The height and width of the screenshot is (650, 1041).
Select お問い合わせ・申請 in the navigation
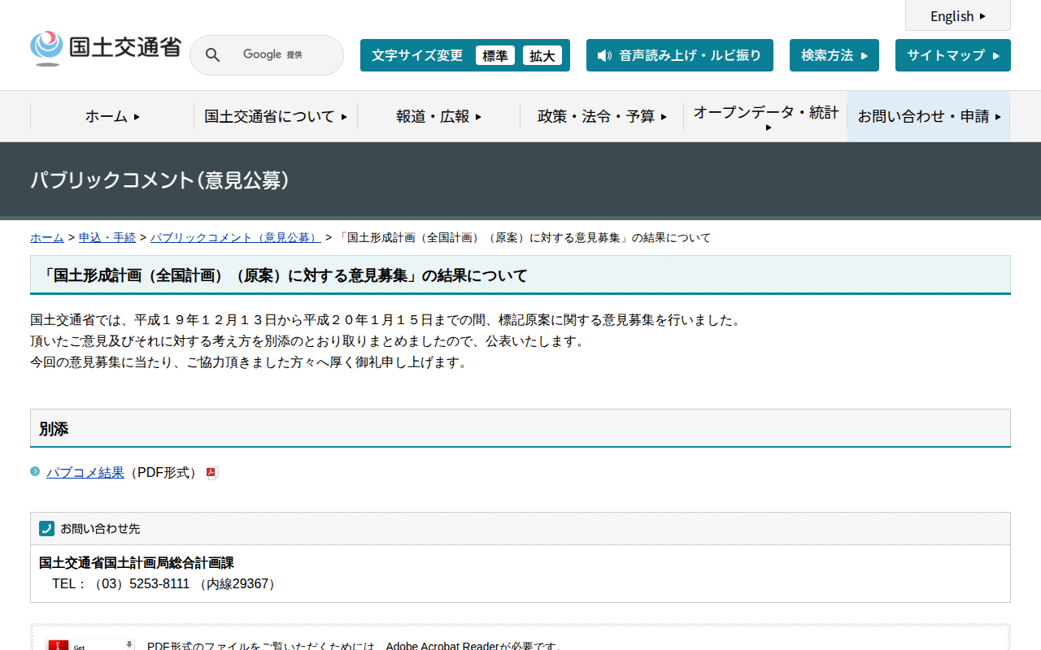(927, 116)
